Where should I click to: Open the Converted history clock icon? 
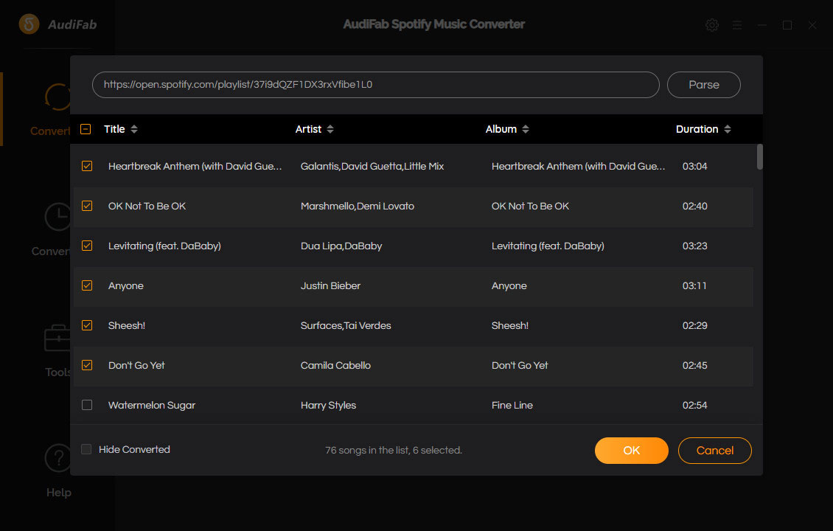(x=57, y=217)
